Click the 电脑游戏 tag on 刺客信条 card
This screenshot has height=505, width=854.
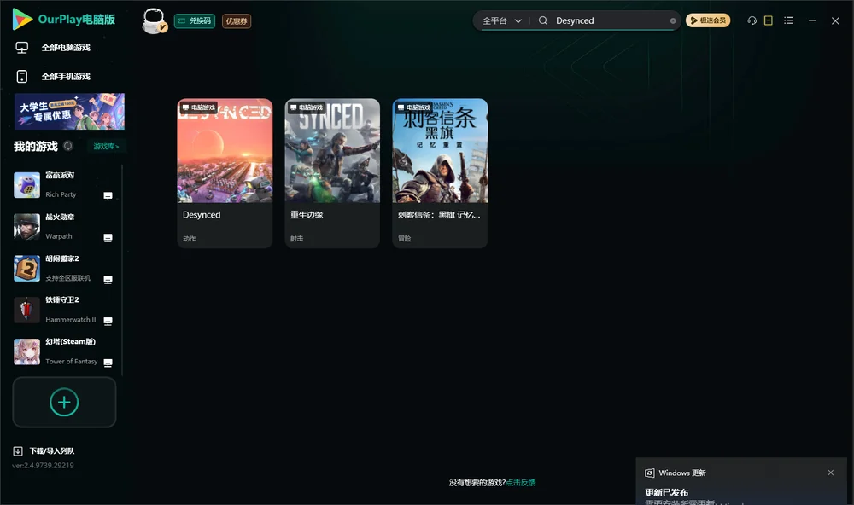coord(414,107)
